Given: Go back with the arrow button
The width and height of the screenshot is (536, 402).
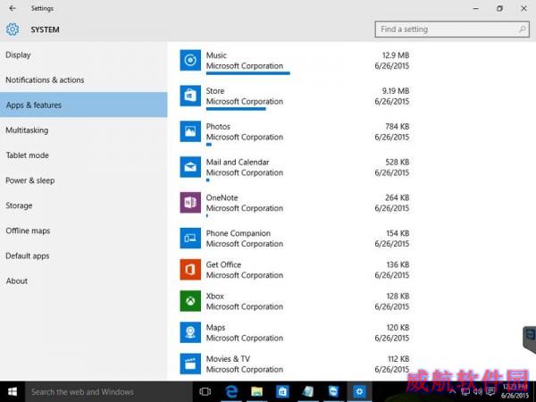Looking at the screenshot, I should point(13,8).
